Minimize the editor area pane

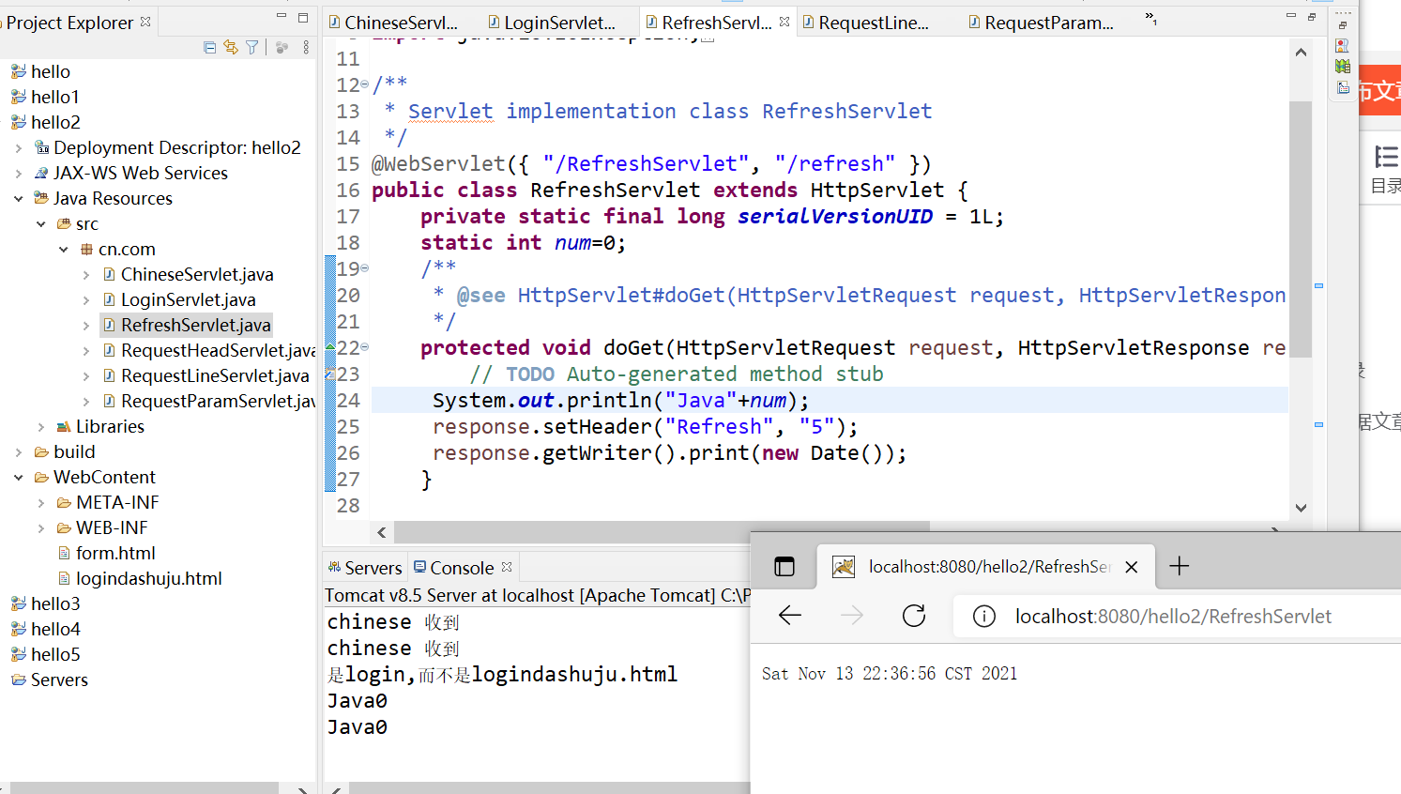1290,16
